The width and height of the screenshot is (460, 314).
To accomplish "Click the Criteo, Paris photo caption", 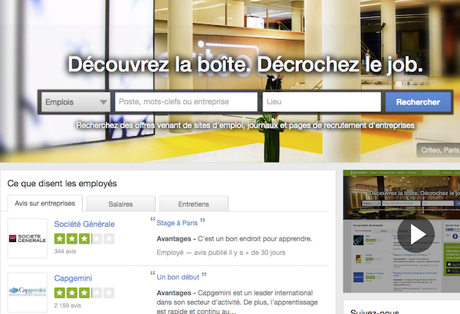I will 439,150.
